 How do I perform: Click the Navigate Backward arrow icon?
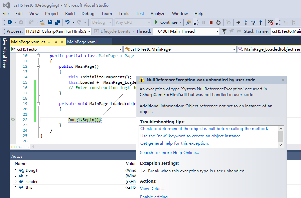[10, 22]
